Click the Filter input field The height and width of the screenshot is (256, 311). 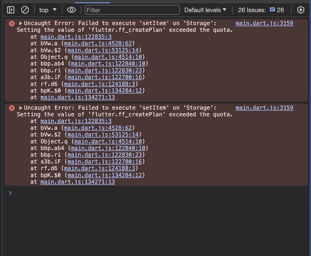132,10
